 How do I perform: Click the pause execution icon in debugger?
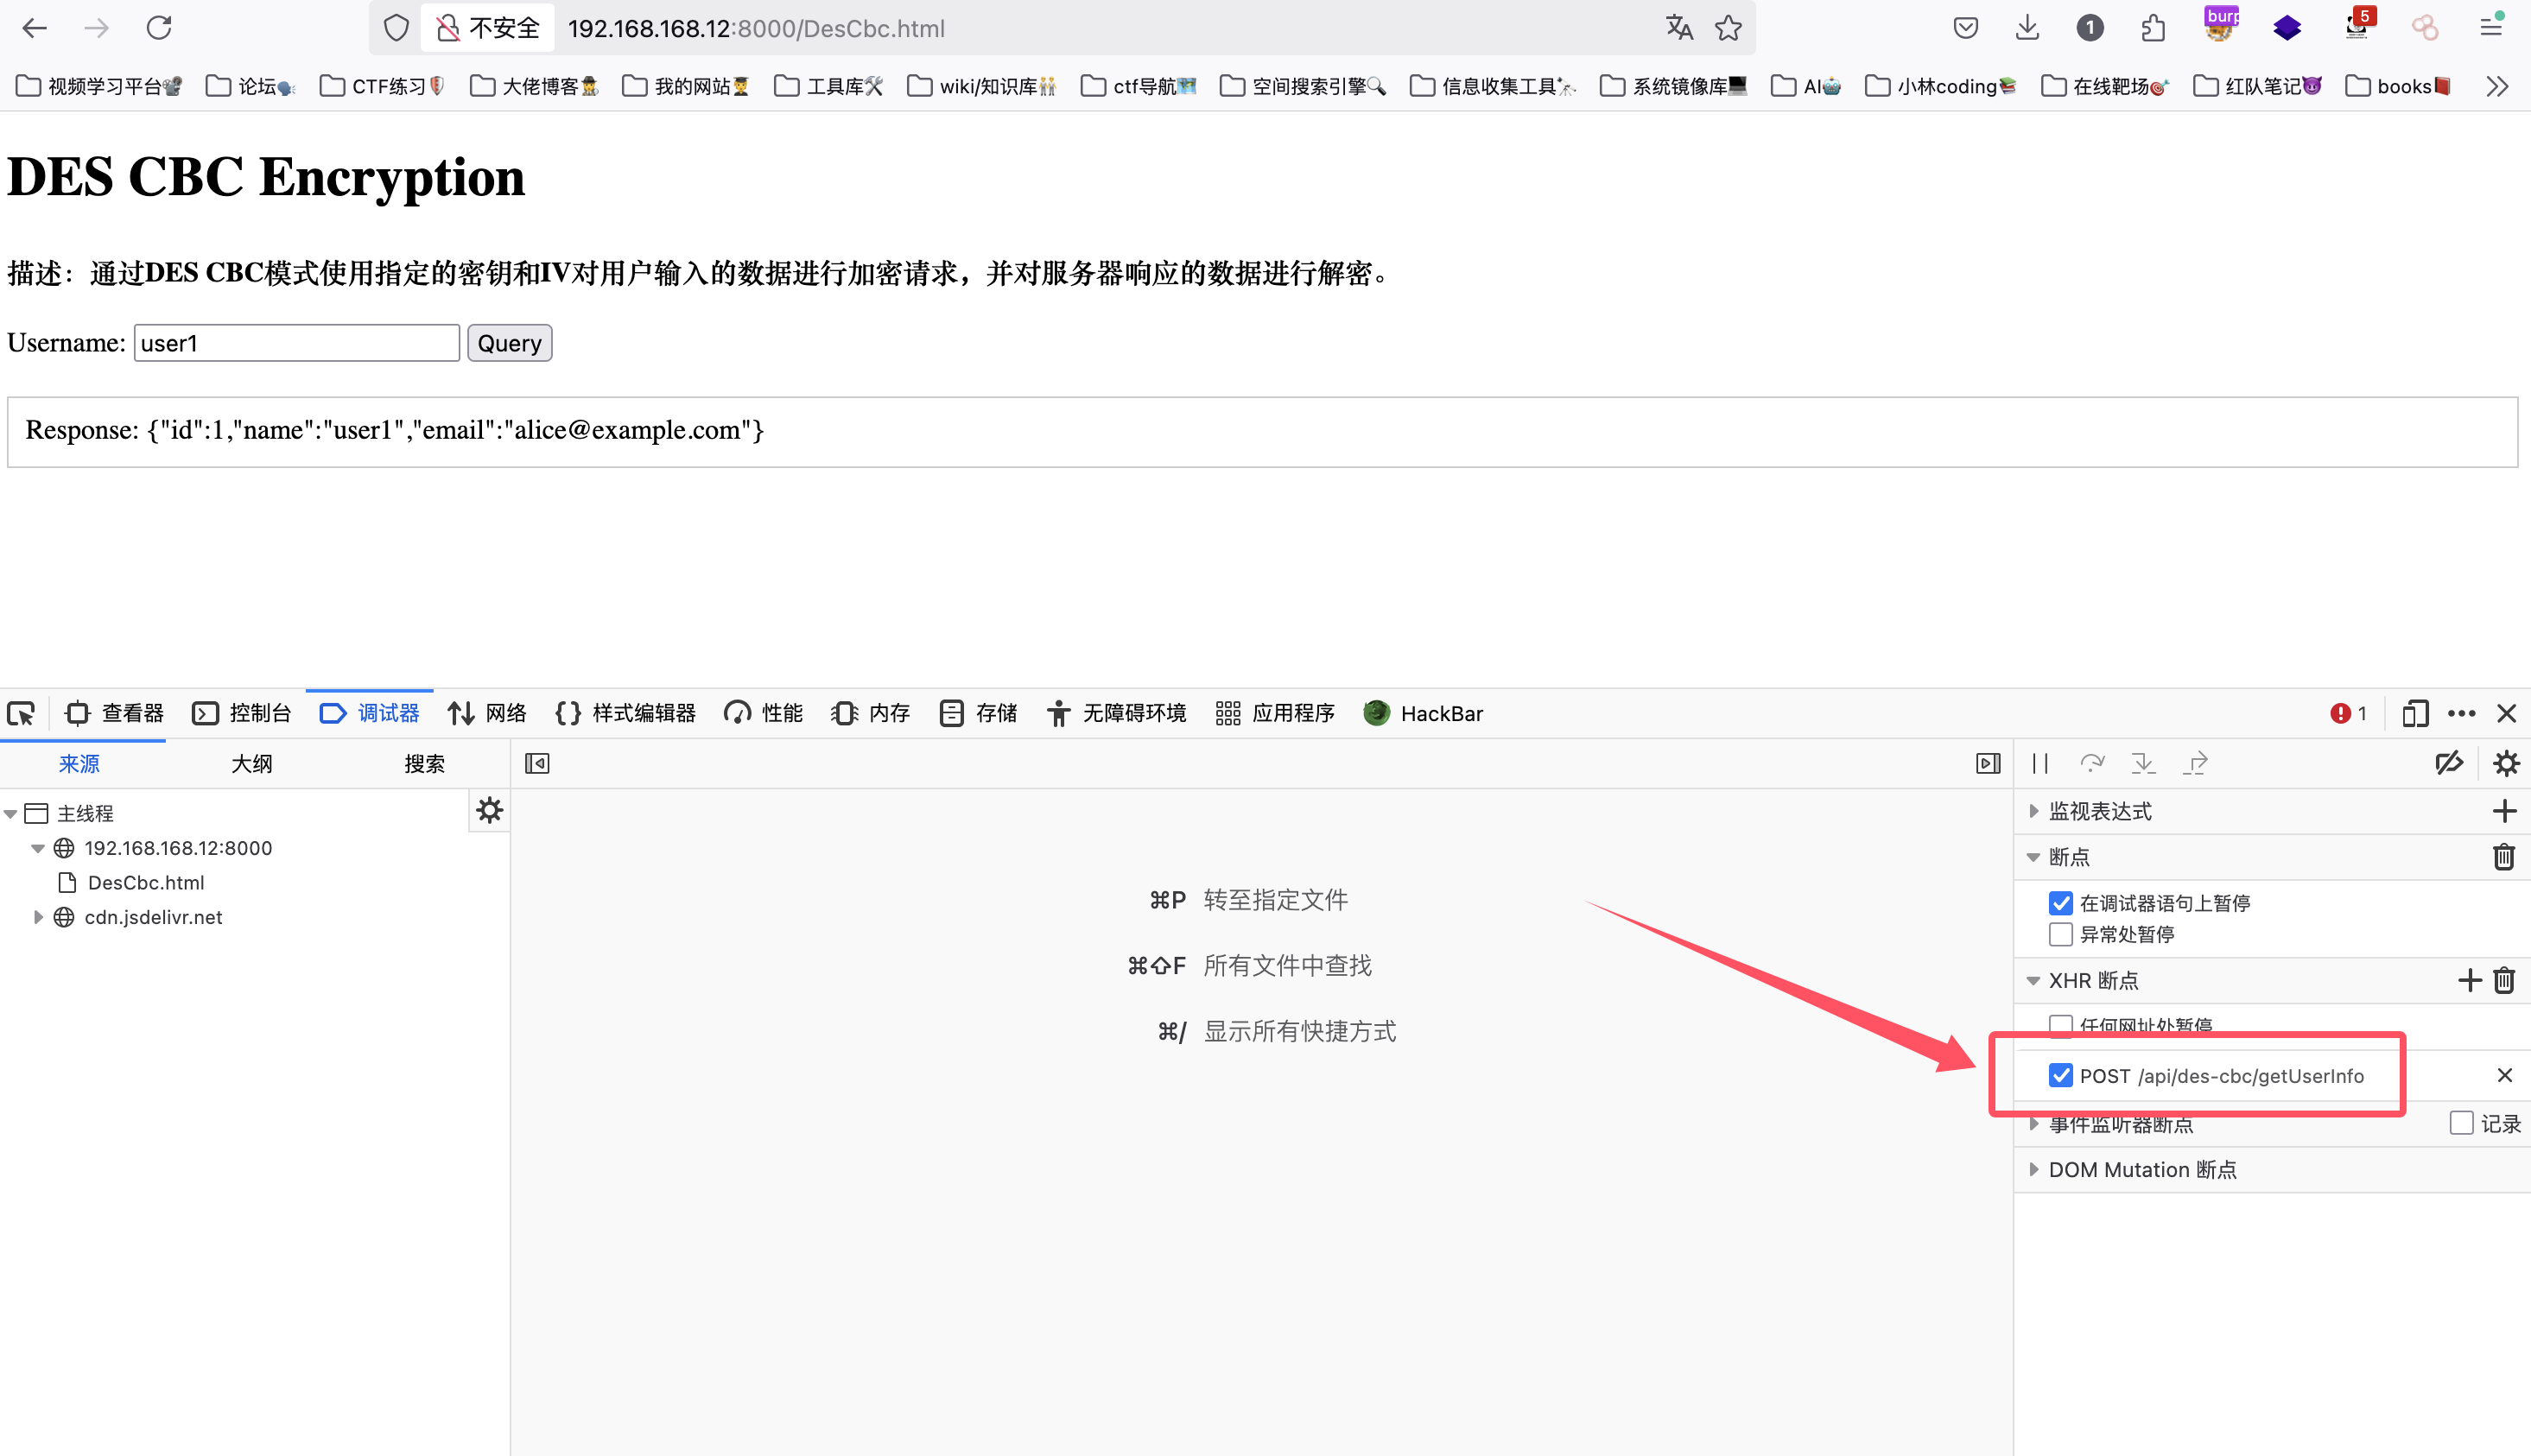[2040, 764]
